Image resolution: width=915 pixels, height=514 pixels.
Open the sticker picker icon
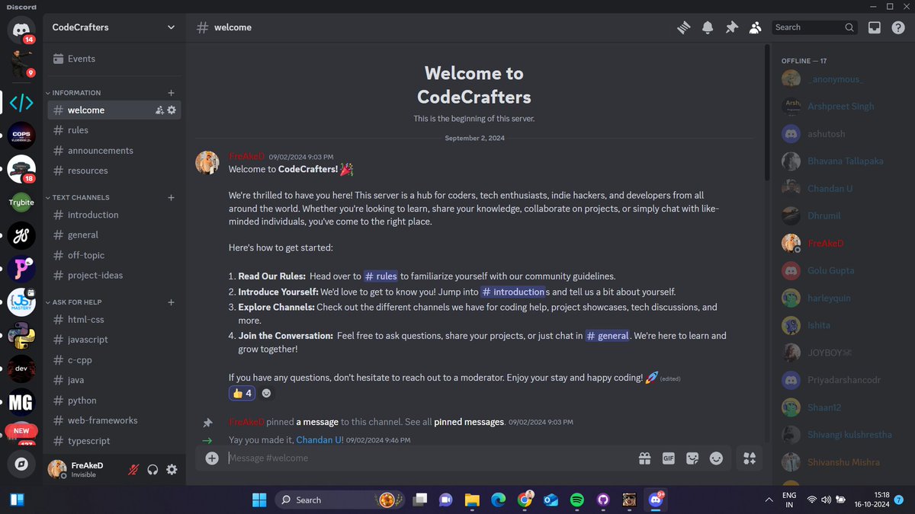692,458
